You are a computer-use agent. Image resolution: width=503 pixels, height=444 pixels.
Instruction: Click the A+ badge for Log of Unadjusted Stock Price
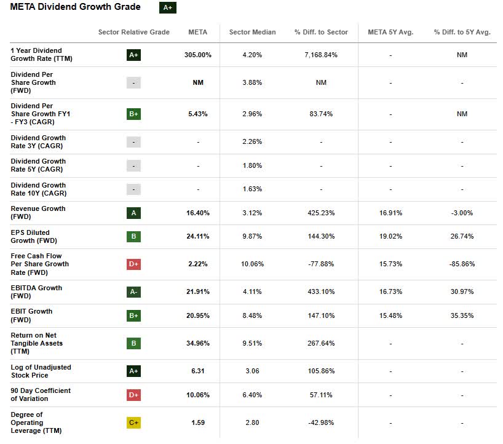133,371
